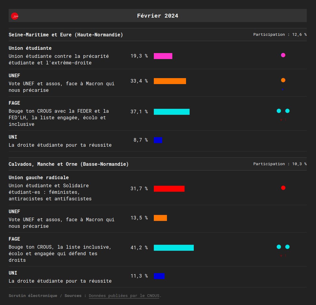Click the Haute-Normandie slogan 'Vote UNEF et assos'
This screenshot has width=316, height=305.
click(61, 87)
